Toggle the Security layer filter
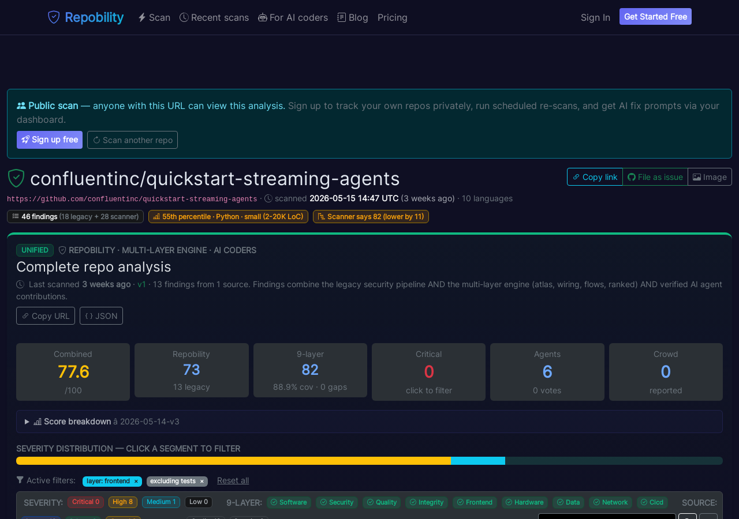 click(337, 503)
